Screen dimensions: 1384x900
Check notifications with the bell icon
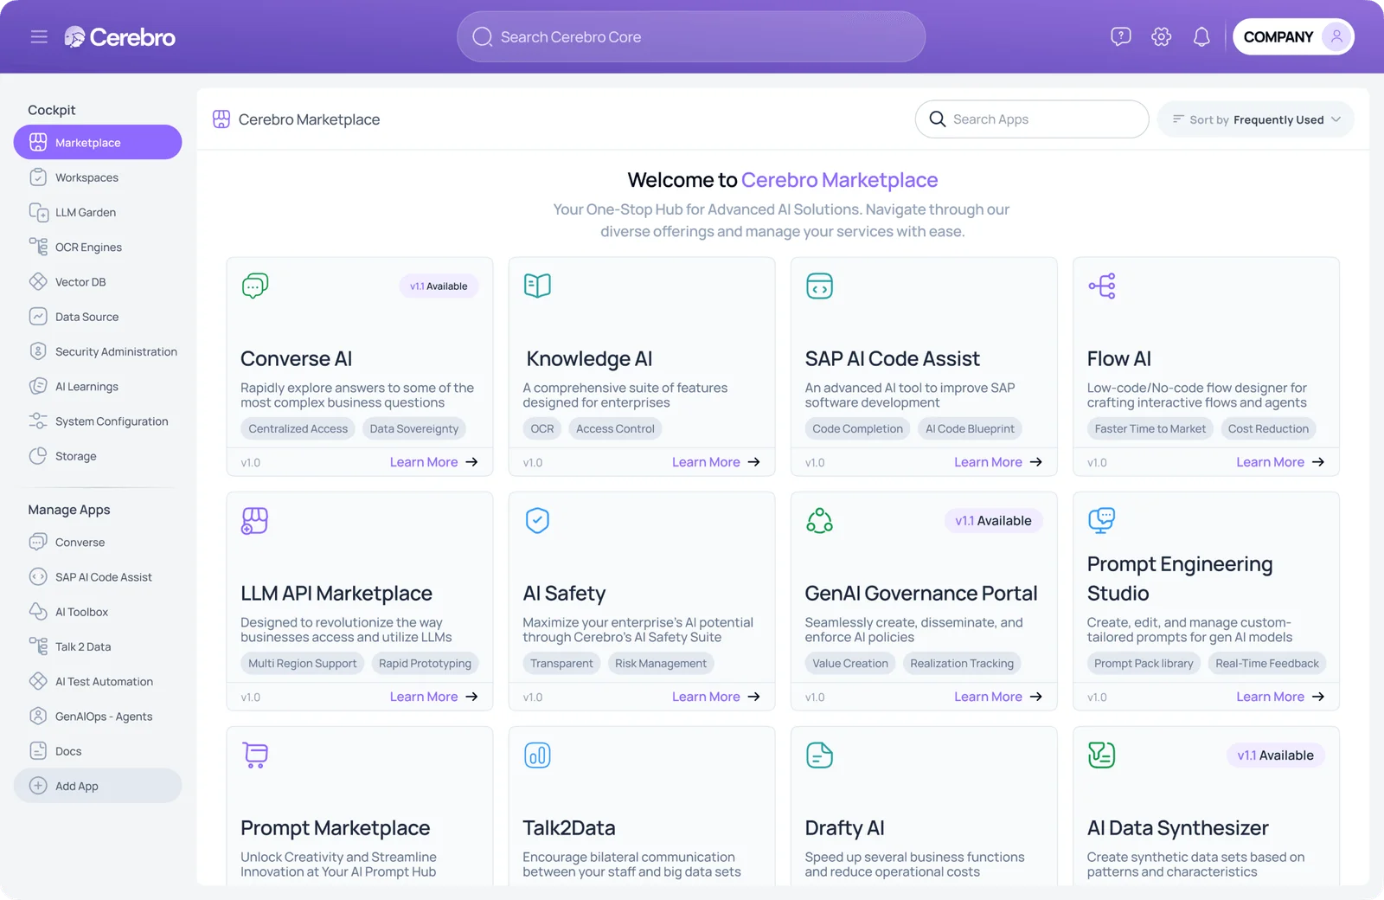(1201, 36)
